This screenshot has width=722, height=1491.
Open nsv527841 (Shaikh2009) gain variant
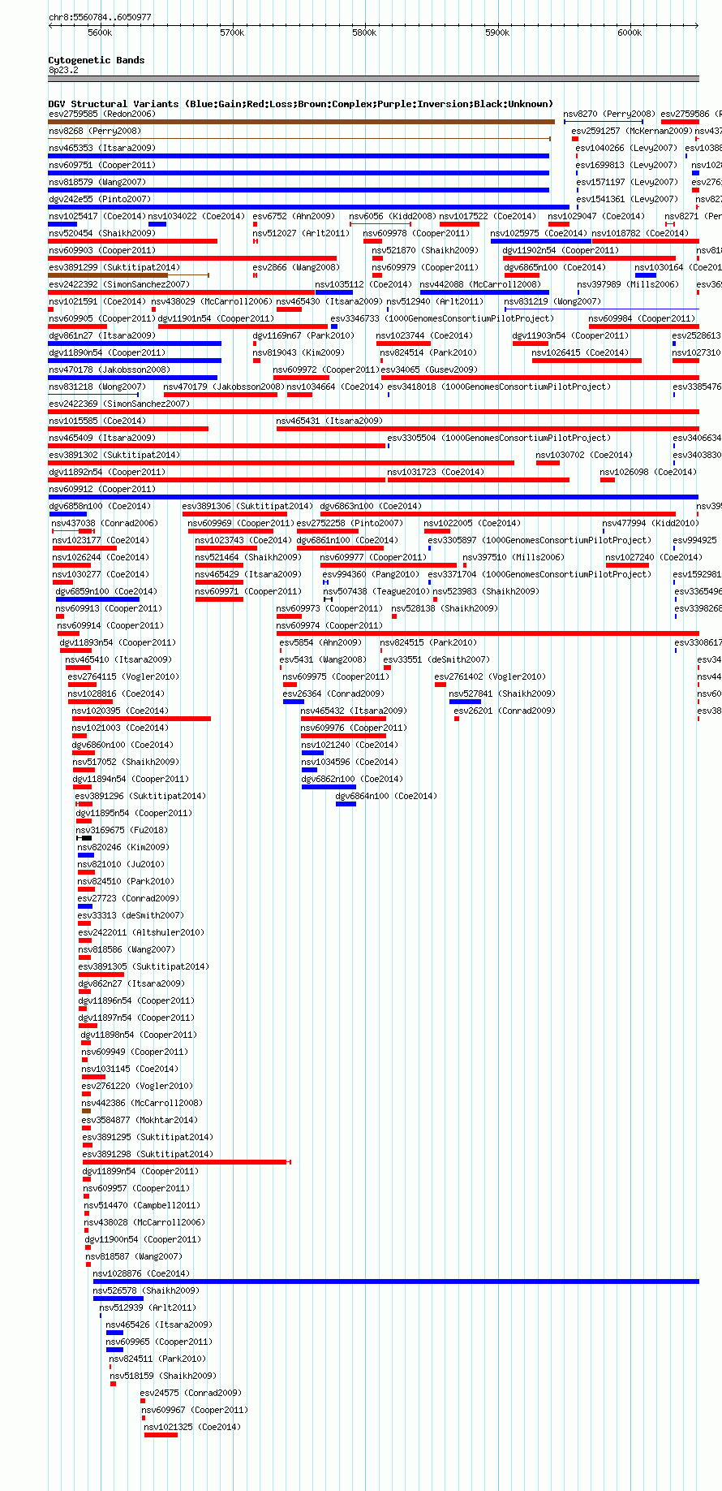[465, 702]
